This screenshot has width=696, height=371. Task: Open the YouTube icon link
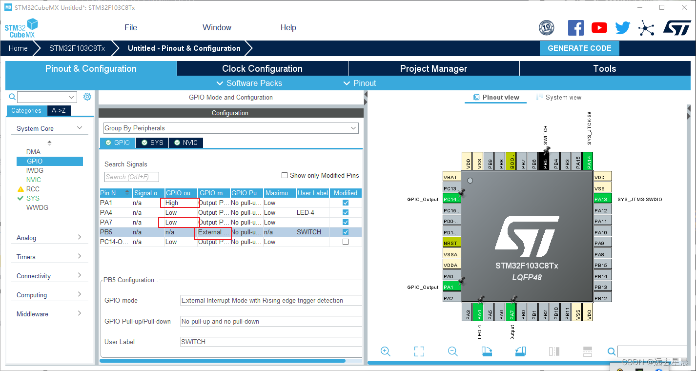click(x=599, y=28)
